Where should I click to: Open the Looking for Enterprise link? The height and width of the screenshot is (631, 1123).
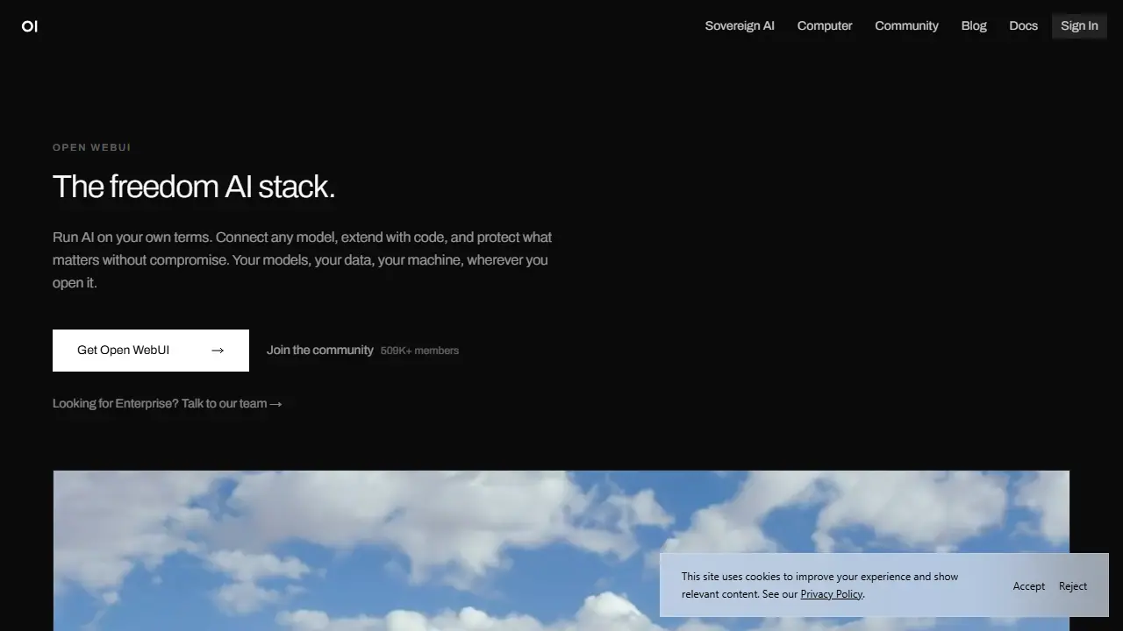(x=168, y=404)
